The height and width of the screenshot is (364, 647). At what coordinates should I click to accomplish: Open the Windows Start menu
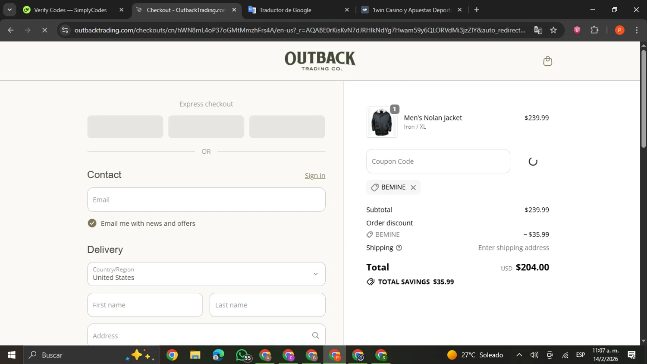(12, 355)
